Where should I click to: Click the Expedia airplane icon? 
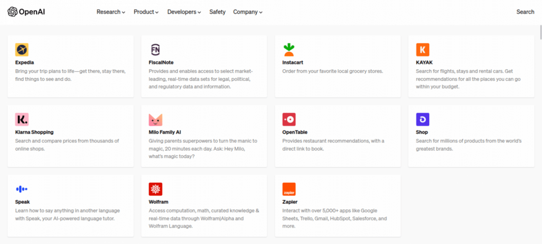click(x=22, y=50)
